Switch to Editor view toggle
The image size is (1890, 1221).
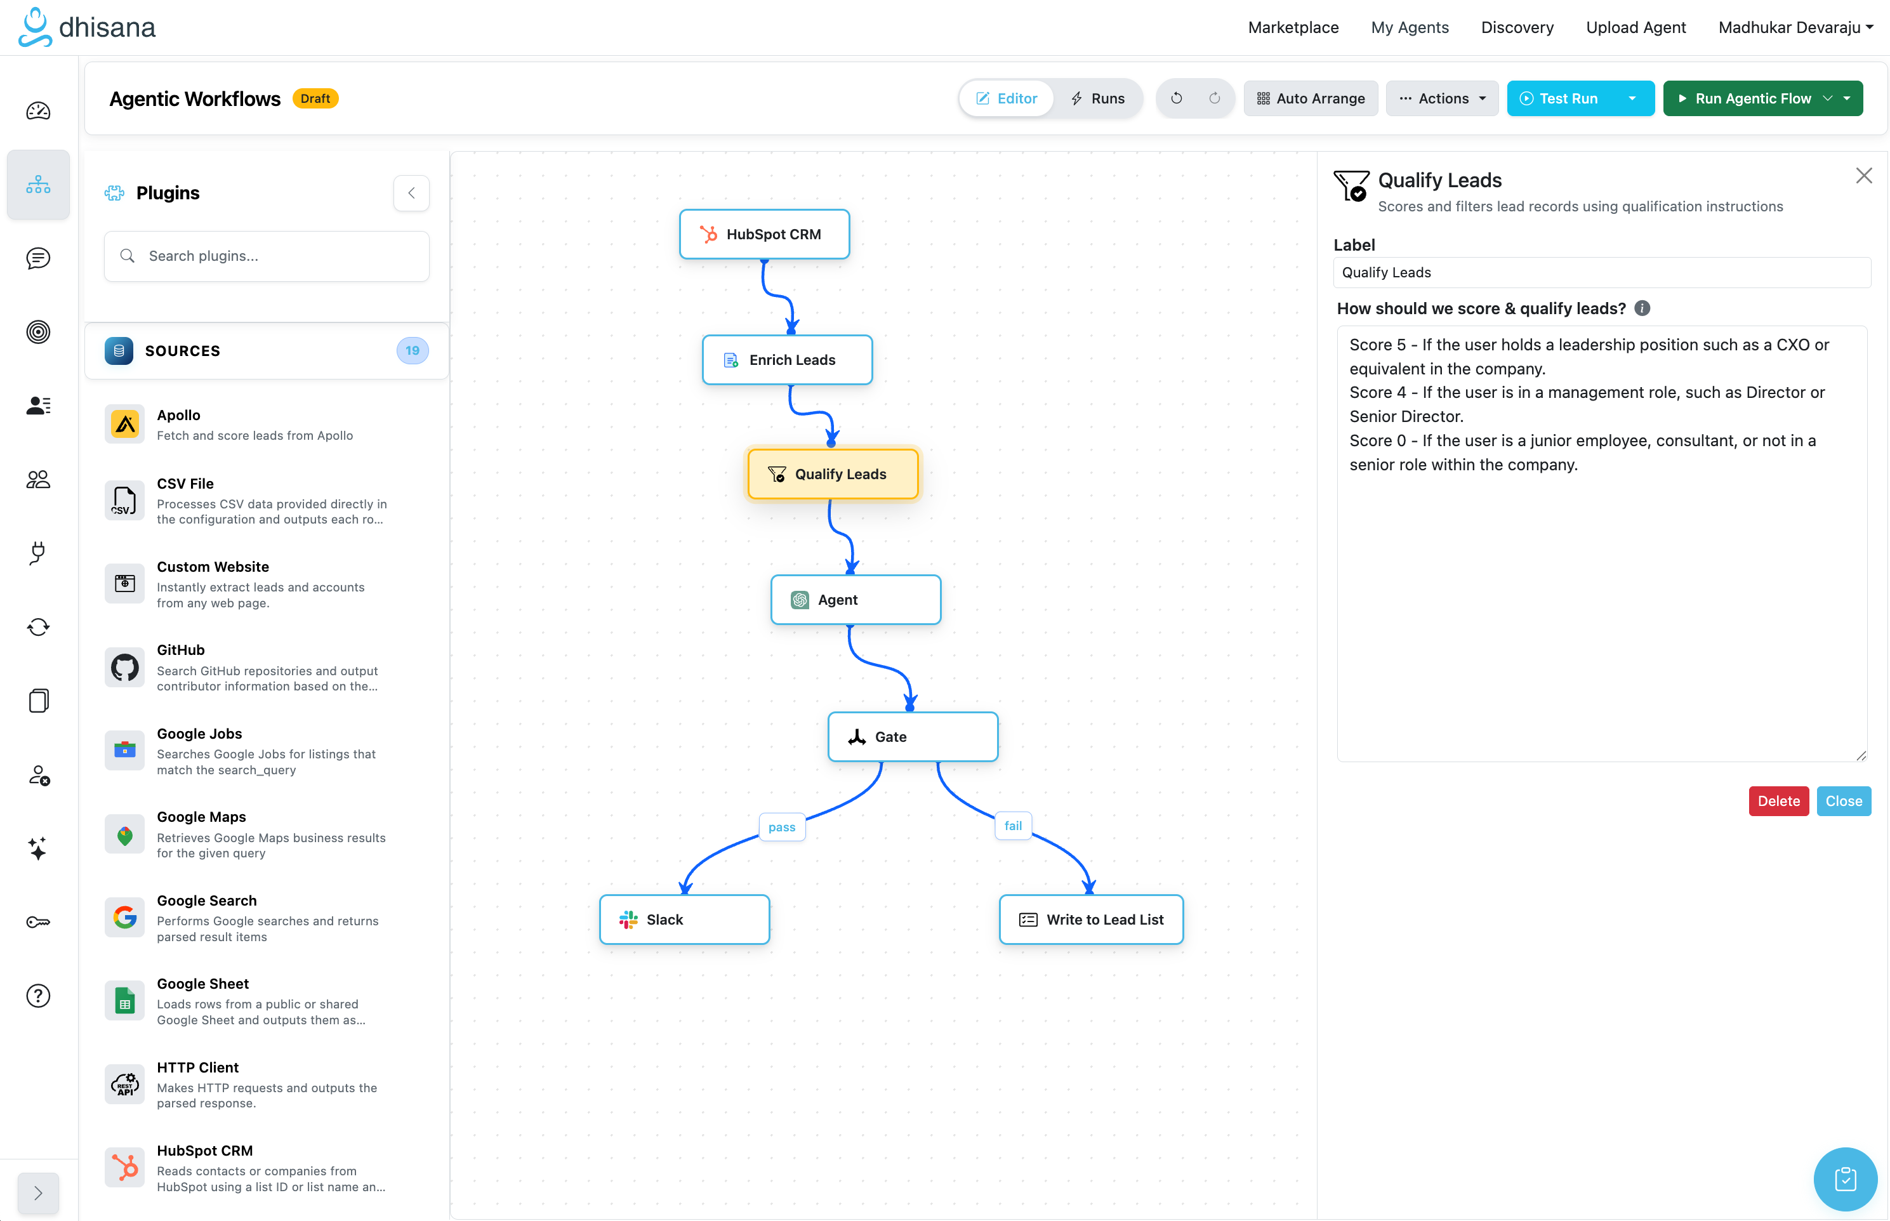[1006, 98]
